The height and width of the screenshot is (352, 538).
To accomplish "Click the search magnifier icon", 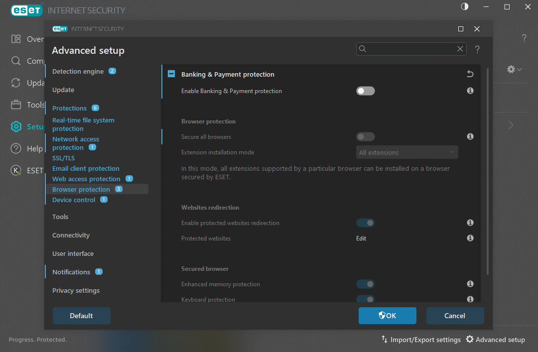I will (x=362, y=49).
